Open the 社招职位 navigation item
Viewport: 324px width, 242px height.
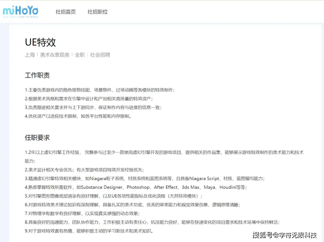(97, 12)
